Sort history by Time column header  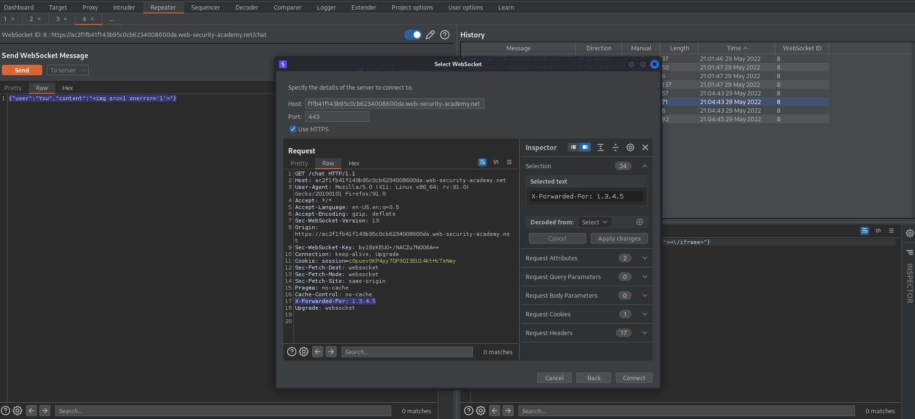(x=737, y=48)
